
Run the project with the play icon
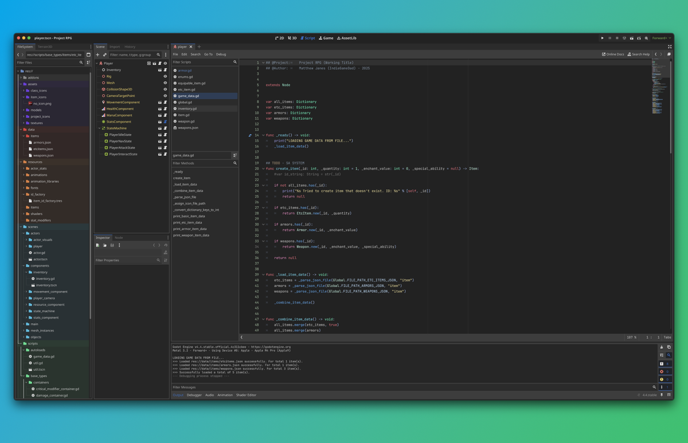tap(603, 38)
